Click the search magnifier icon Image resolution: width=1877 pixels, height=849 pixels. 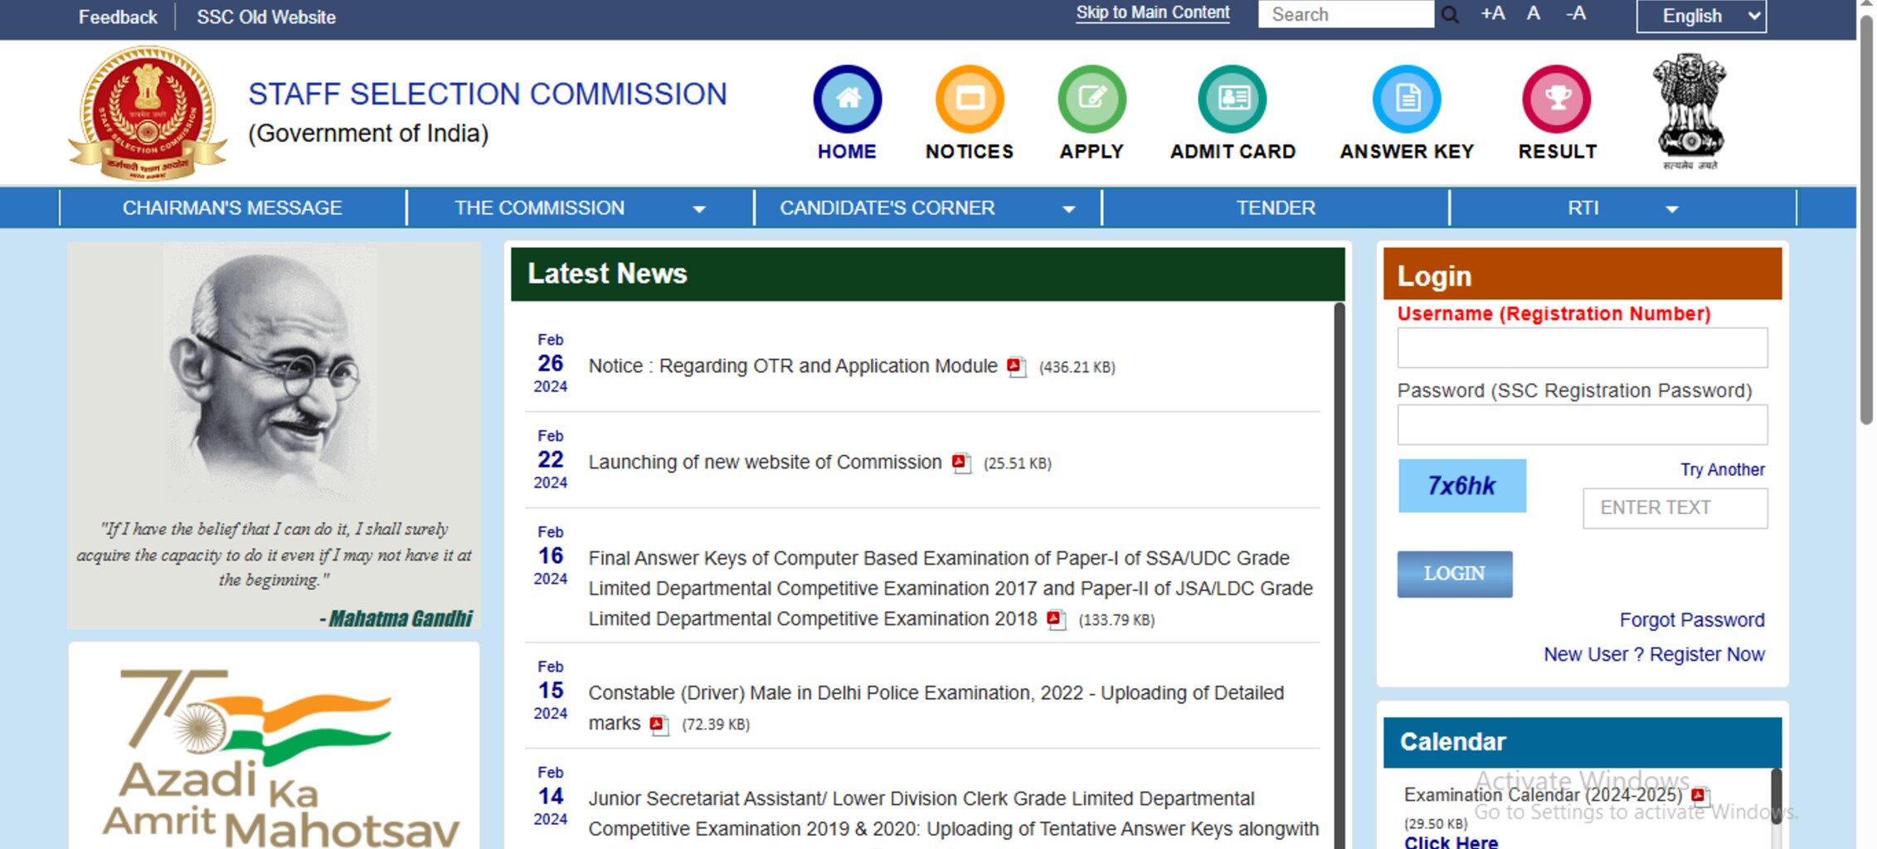tap(1450, 15)
